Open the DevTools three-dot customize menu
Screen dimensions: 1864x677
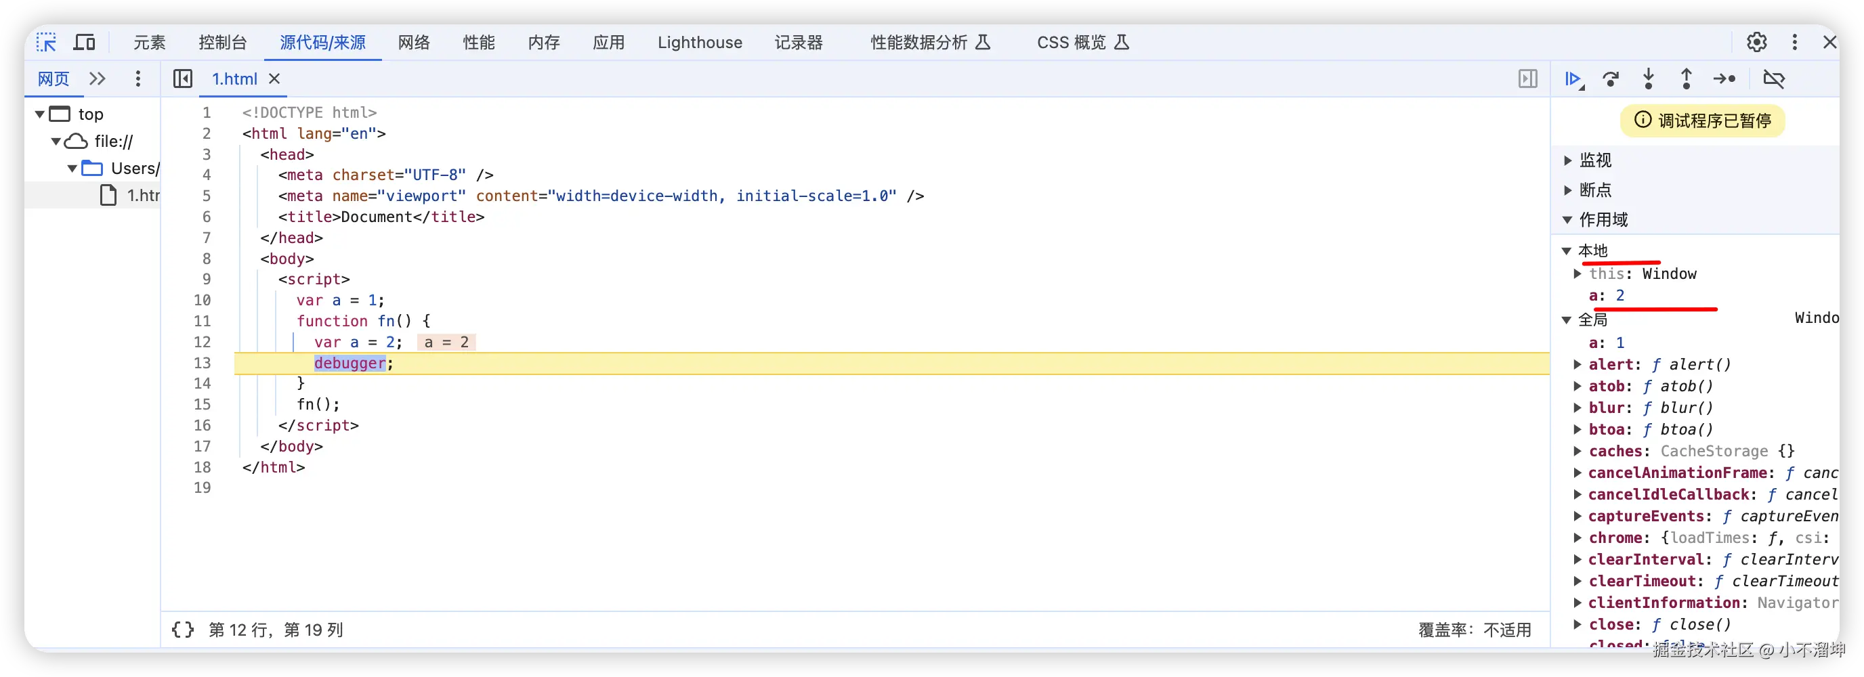[1794, 42]
